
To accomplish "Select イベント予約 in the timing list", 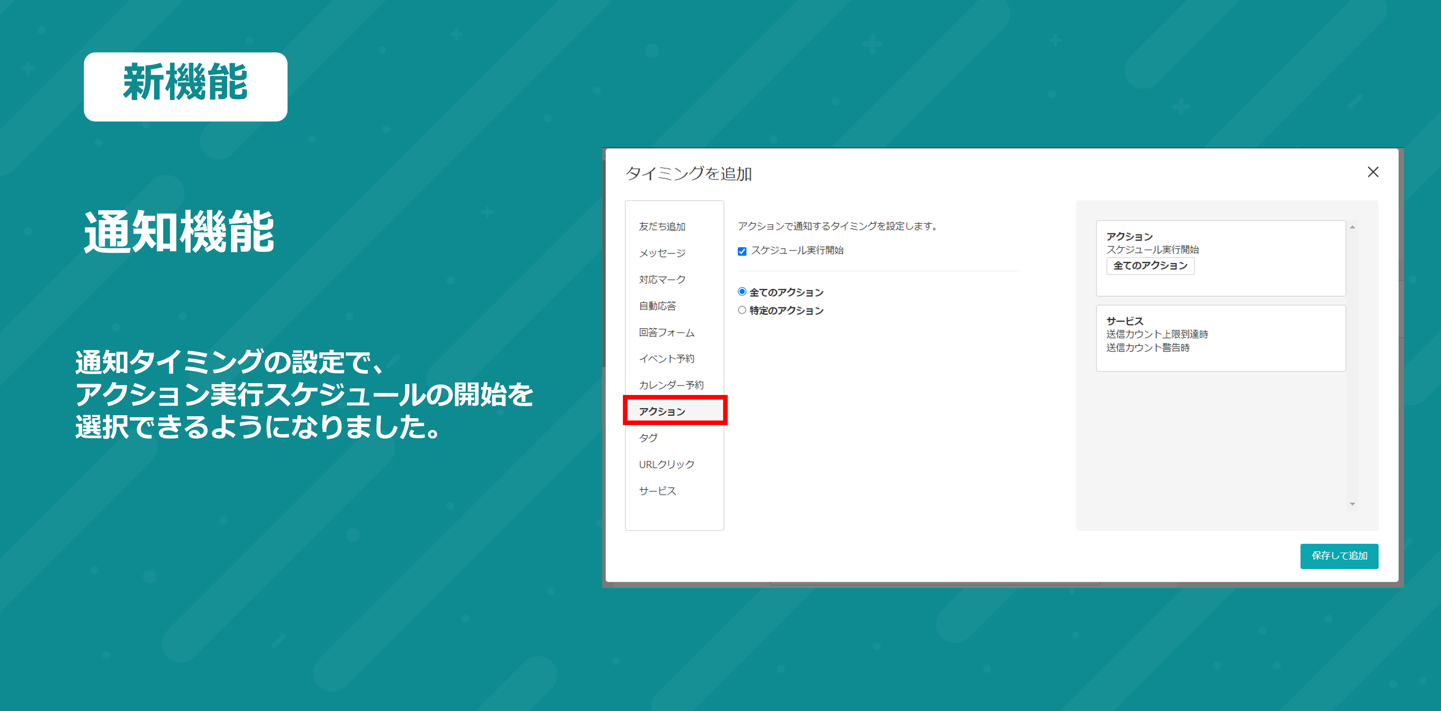I will coord(667,359).
